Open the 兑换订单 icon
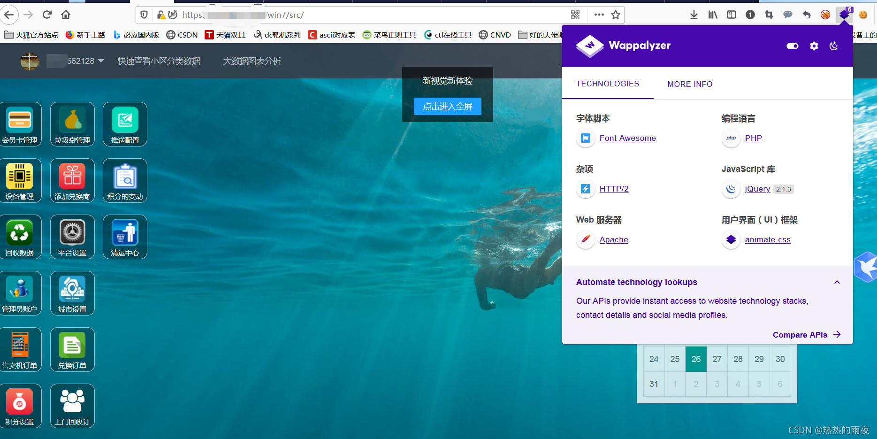The image size is (877, 439). coord(72,350)
